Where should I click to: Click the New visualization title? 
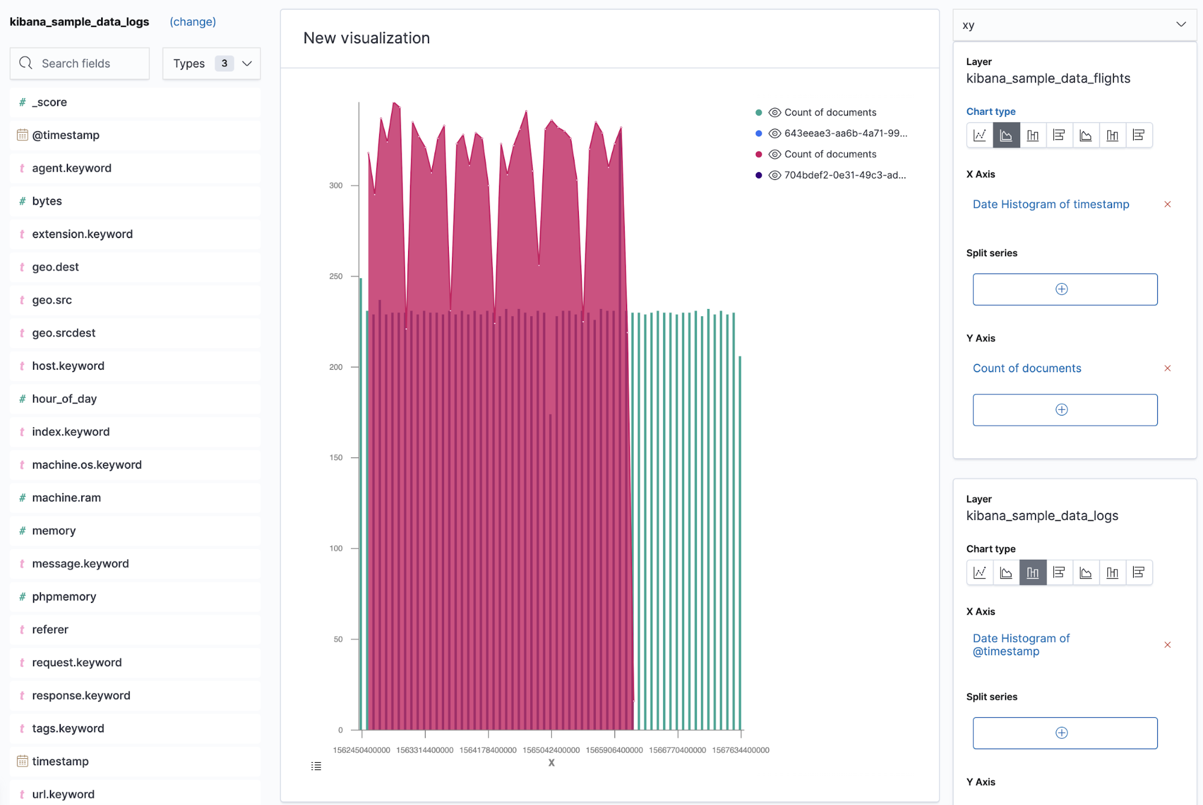[x=366, y=38]
